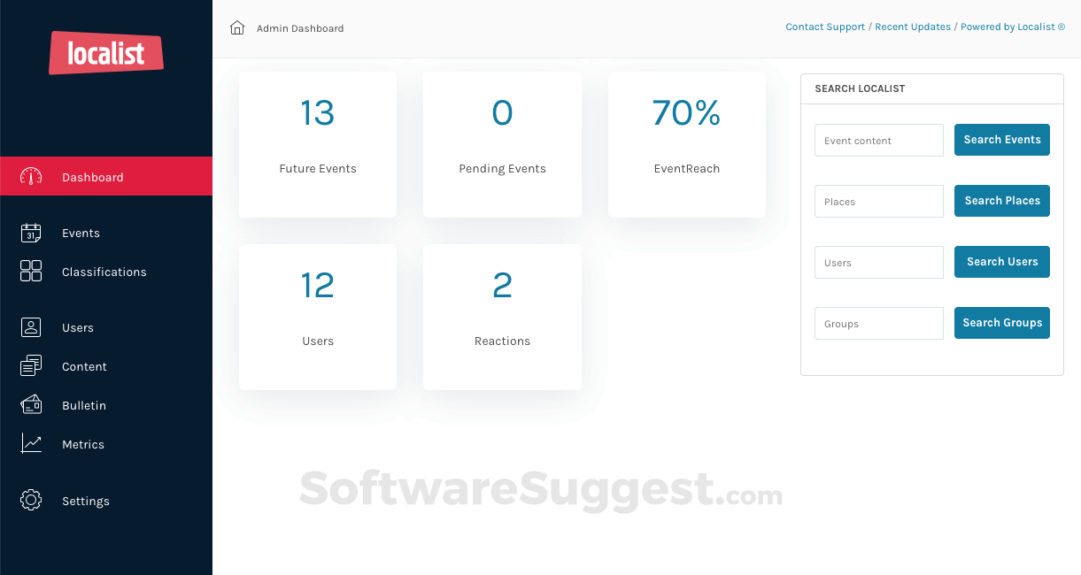Image resolution: width=1081 pixels, height=575 pixels.
Task: Select the Classifications grid icon
Action: [30, 272]
